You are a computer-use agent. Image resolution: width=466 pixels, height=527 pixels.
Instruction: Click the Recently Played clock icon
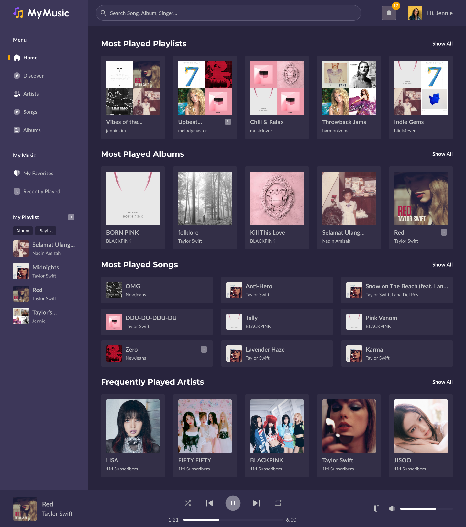point(17,191)
